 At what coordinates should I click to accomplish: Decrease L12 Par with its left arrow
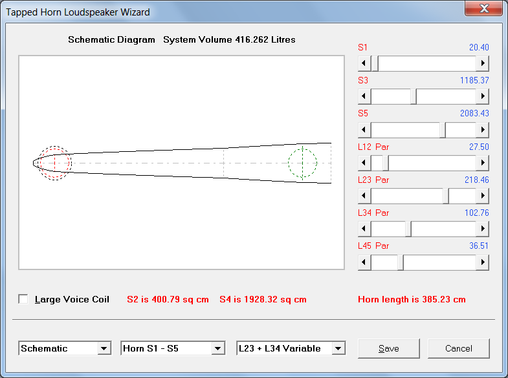(x=364, y=163)
